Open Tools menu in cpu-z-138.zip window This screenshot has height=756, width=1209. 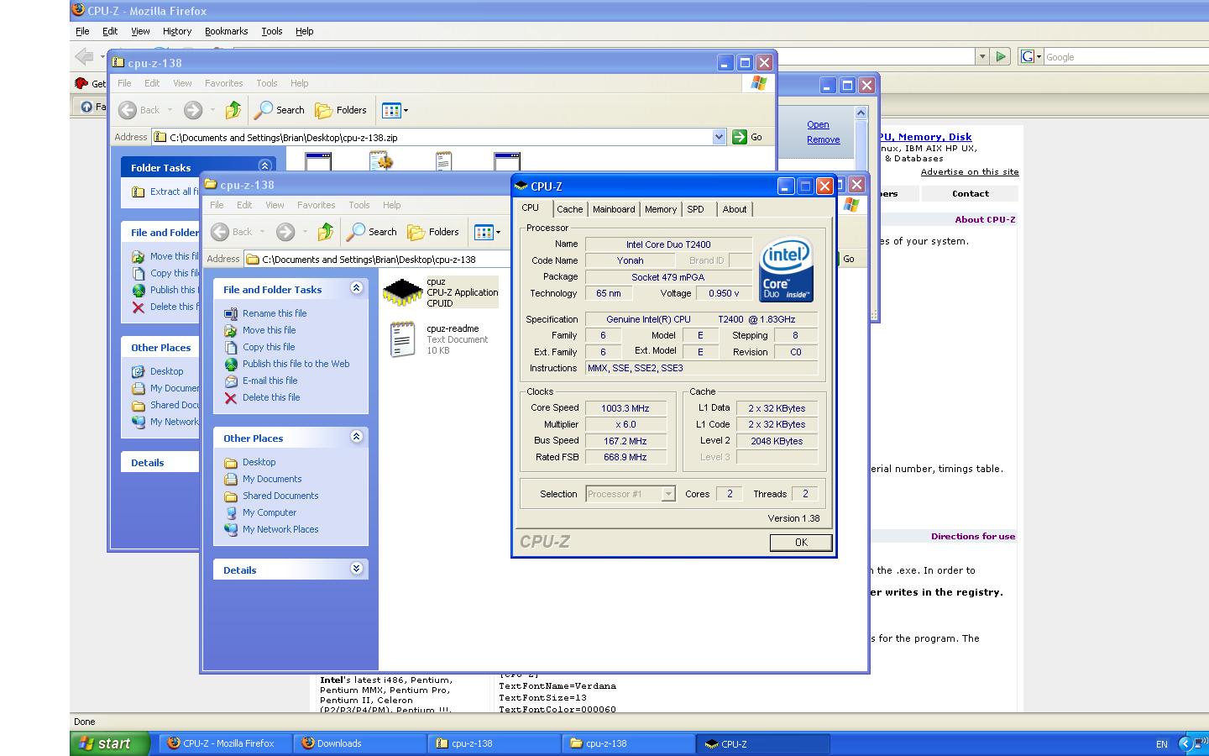[267, 83]
